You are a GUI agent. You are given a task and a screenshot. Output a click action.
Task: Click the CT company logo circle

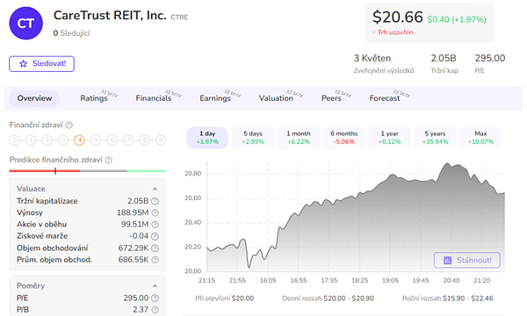25,23
